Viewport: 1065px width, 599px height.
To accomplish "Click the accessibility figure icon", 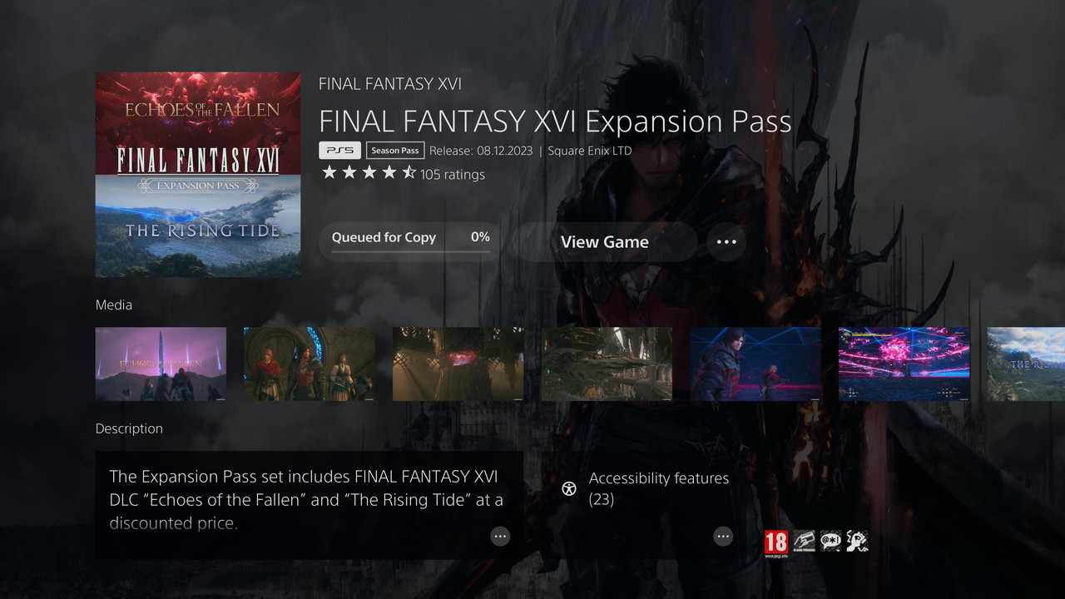I will [x=569, y=488].
